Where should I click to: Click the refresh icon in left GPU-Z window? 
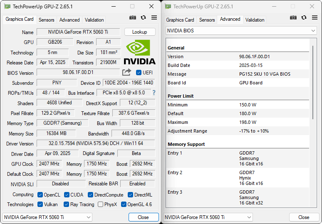pyautogui.click(x=144, y=17)
